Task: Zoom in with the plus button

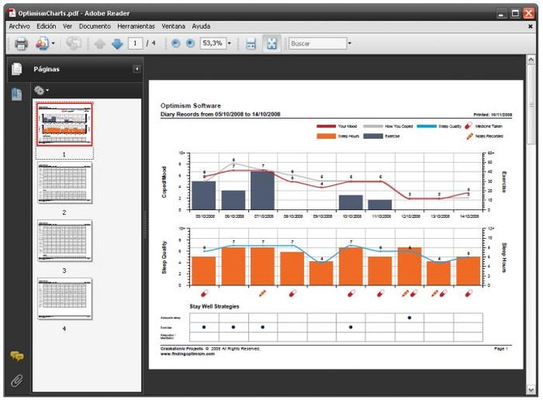Action: pyautogui.click(x=190, y=43)
